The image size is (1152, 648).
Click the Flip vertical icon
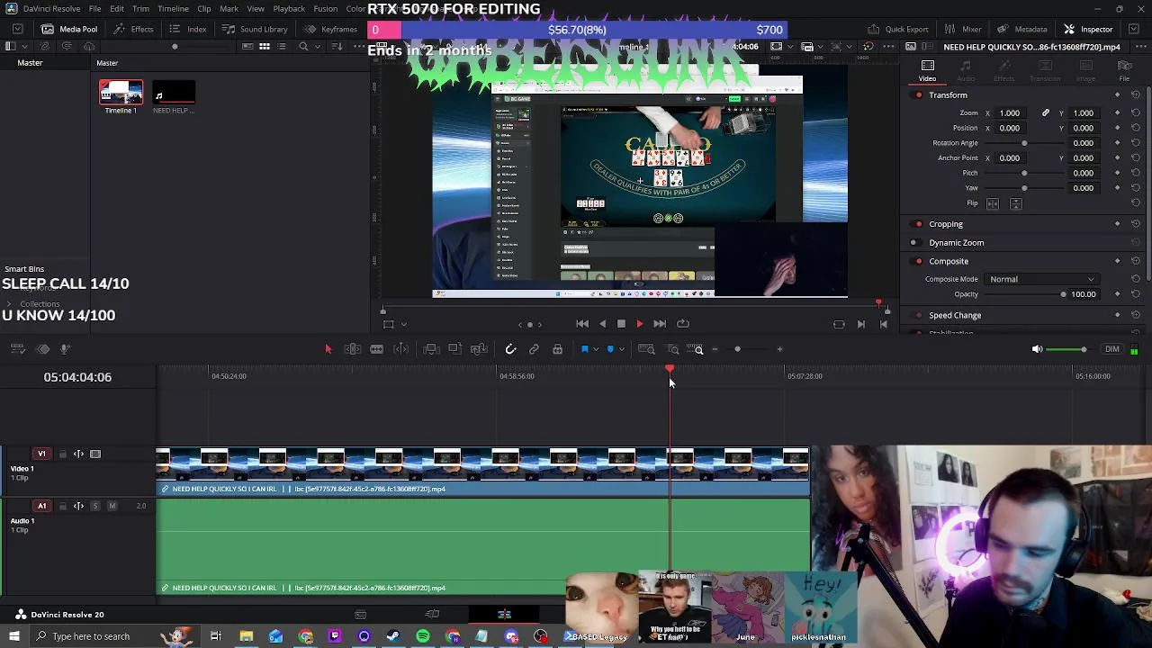click(1016, 204)
